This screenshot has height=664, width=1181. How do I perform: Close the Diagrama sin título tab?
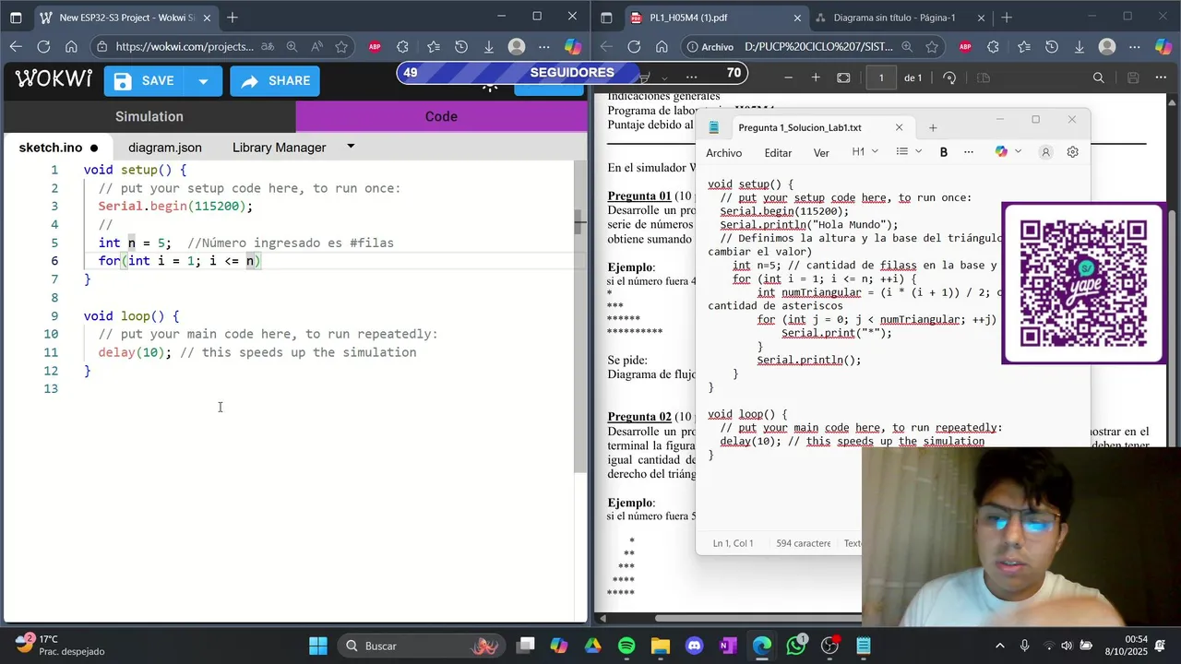click(x=981, y=18)
